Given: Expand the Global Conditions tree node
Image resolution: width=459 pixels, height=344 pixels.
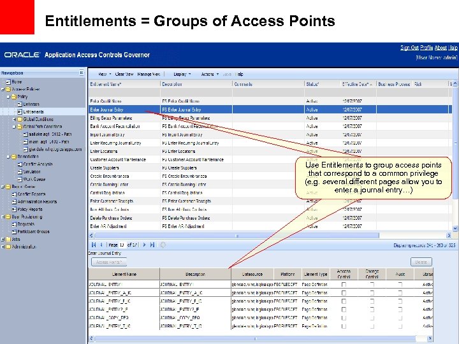Looking at the screenshot, I should point(14,119).
